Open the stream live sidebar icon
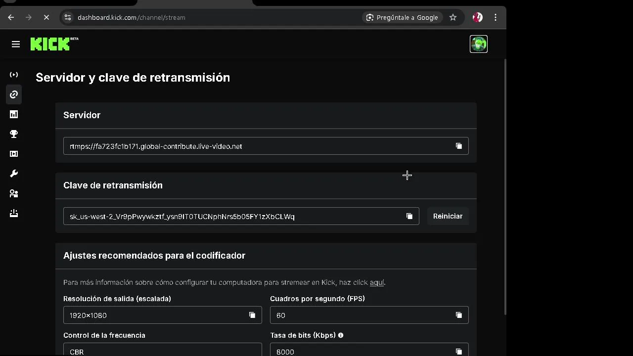This screenshot has width=633, height=356. (14, 75)
